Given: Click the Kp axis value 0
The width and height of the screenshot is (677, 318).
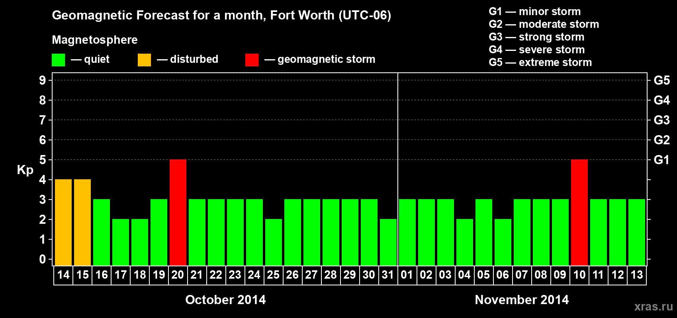Looking at the screenshot, I should pyautogui.click(x=43, y=259).
